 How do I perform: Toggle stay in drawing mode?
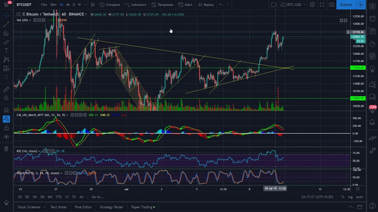(6, 119)
